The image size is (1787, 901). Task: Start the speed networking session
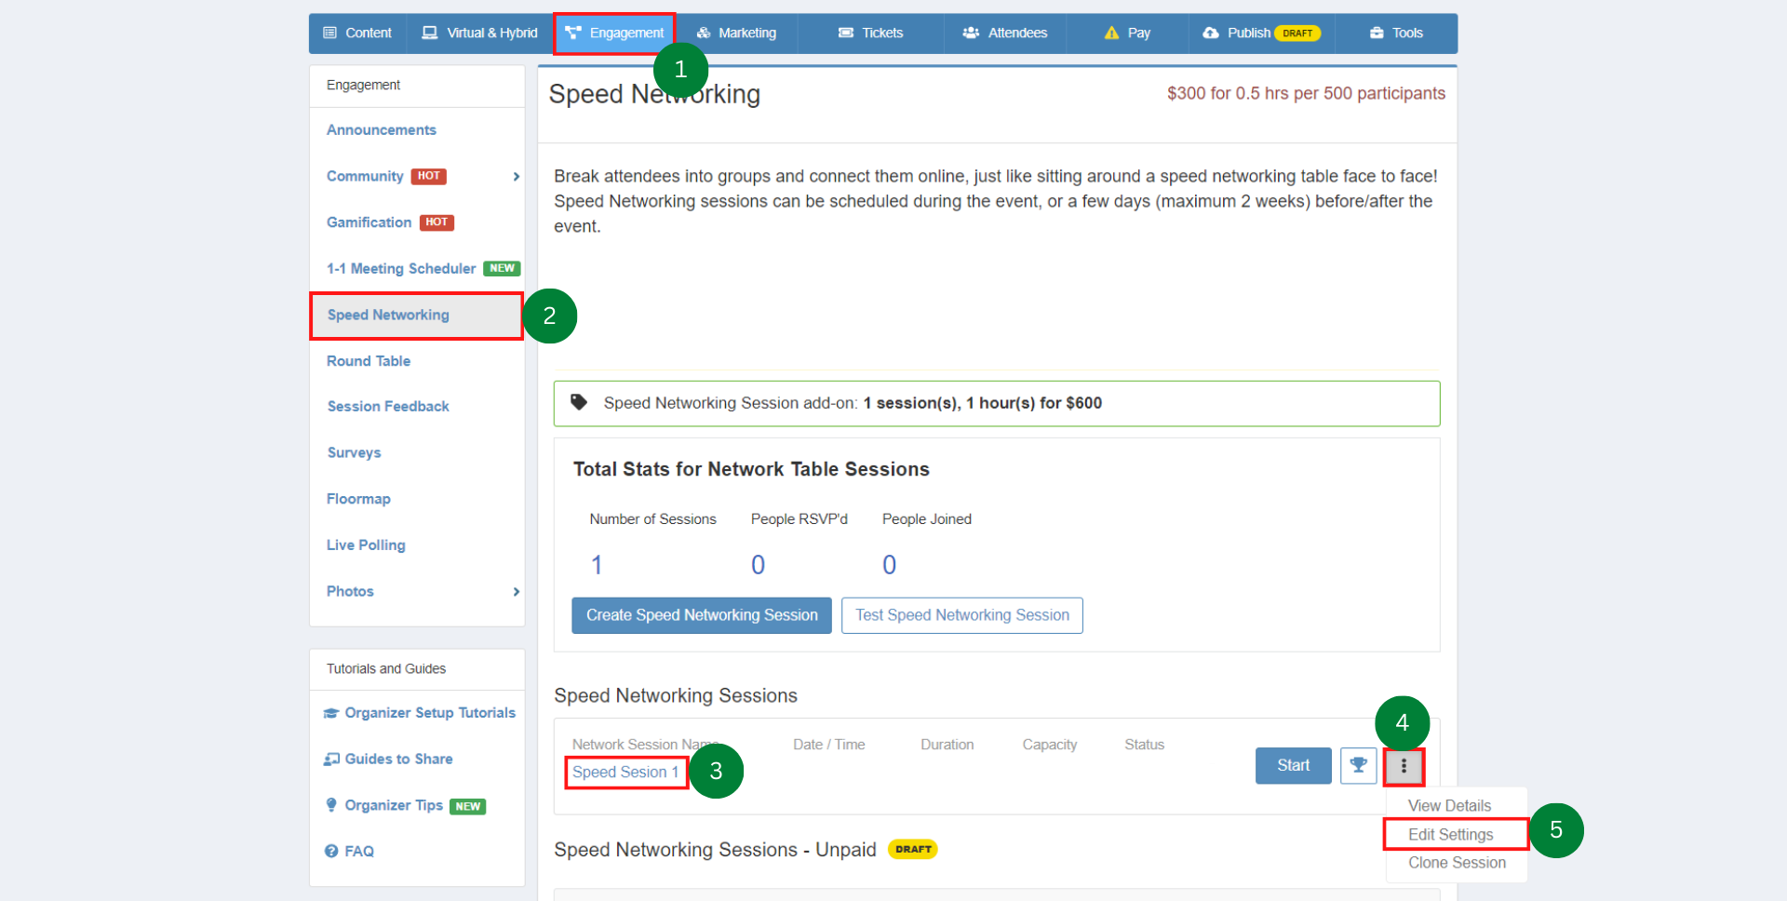1293,765
